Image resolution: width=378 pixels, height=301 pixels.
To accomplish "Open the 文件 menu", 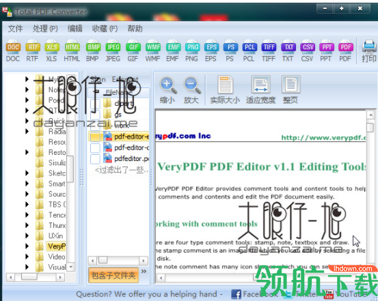I will 16,29.
